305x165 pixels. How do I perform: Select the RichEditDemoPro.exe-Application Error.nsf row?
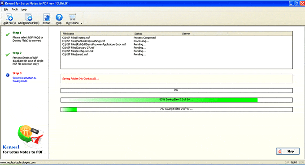click(176, 44)
